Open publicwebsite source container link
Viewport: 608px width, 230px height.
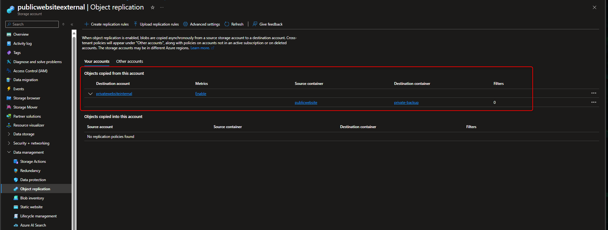click(306, 103)
